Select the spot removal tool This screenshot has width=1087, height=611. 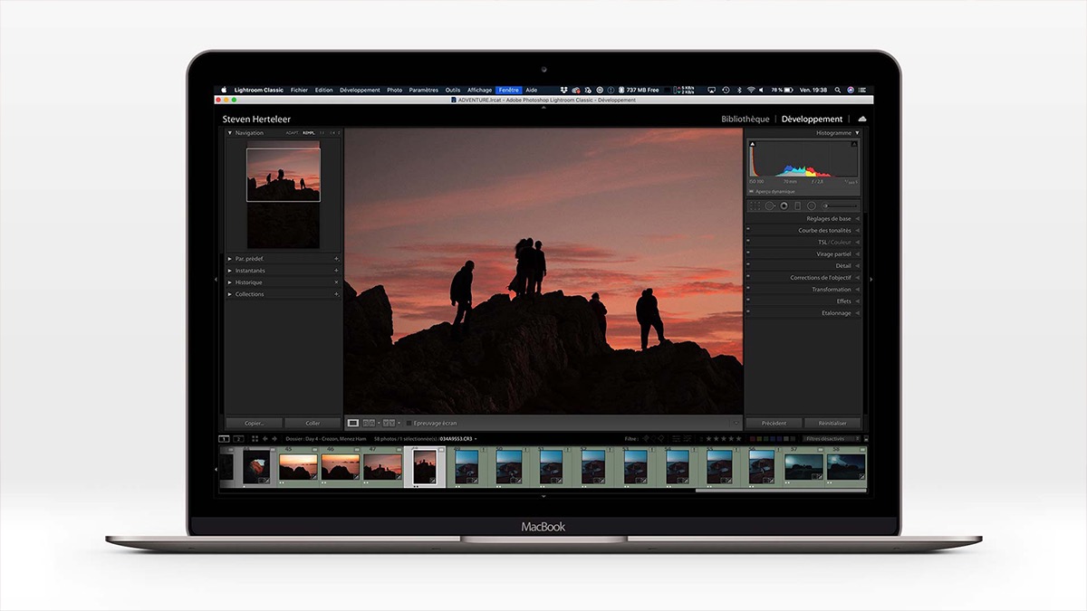[x=769, y=206]
